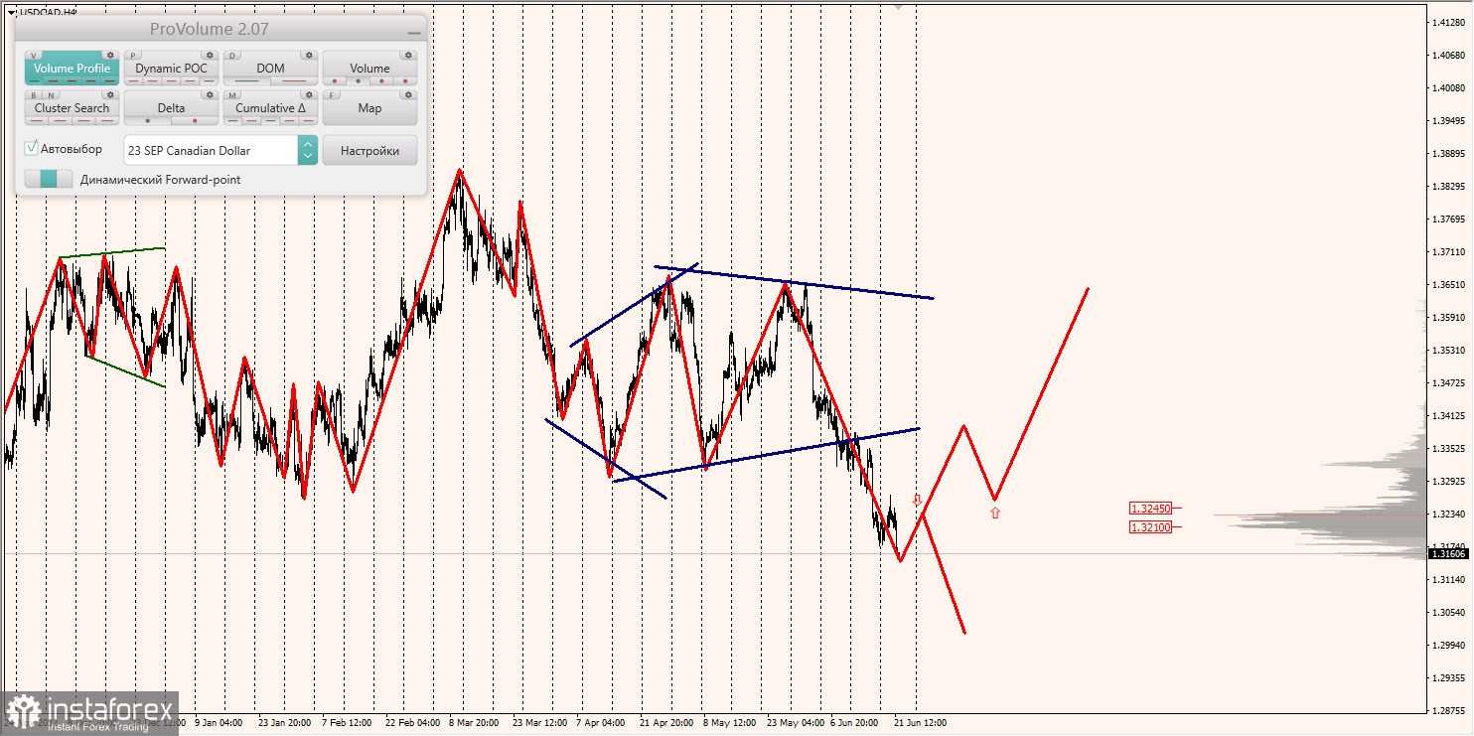Activate the Volume Profile button
This screenshot has width=1474, height=736.
point(72,69)
